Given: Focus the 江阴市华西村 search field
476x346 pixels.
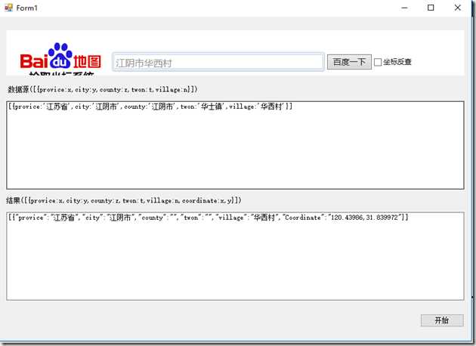Looking at the screenshot, I should [x=218, y=62].
